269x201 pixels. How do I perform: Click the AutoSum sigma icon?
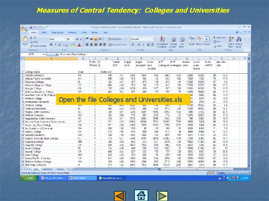[x=214, y=38]
